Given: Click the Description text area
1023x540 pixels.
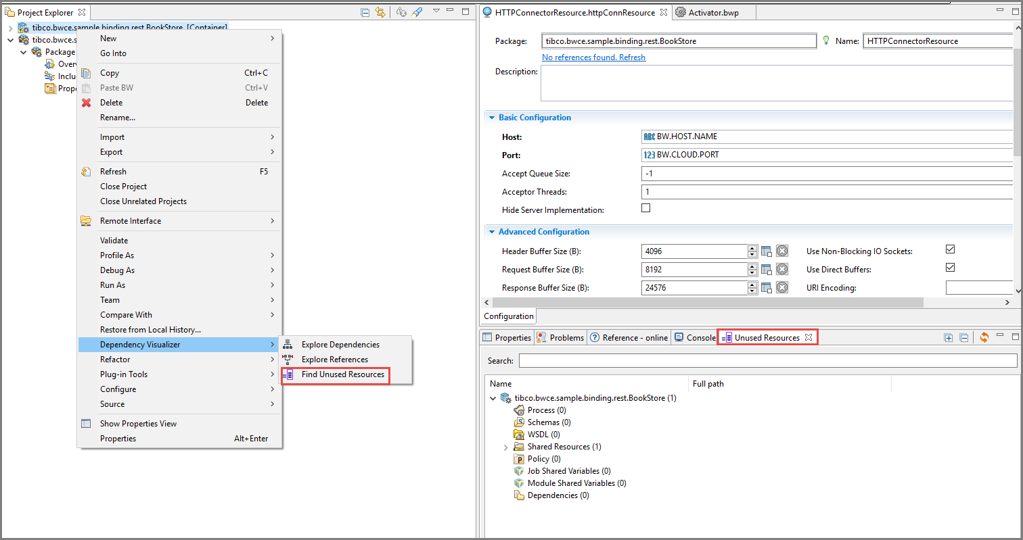Looking at the screenshot, I should click(777, 83).
